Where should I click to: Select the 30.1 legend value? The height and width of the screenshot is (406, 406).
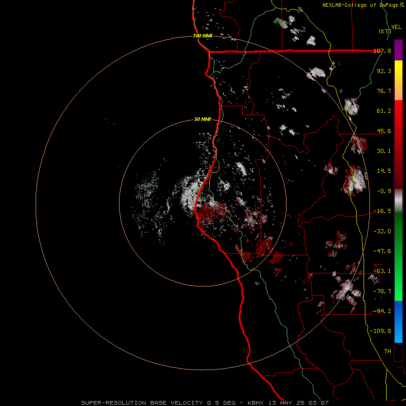pyautogui.click(x=384, y=151)
